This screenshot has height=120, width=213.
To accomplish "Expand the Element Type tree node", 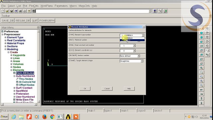I will pyautogui.click(x=5, y=37).
